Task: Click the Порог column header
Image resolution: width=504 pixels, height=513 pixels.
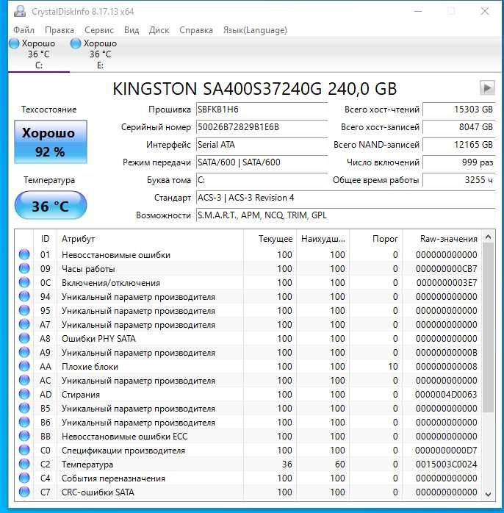Action: pyautogui.click(x=375, y=239)
